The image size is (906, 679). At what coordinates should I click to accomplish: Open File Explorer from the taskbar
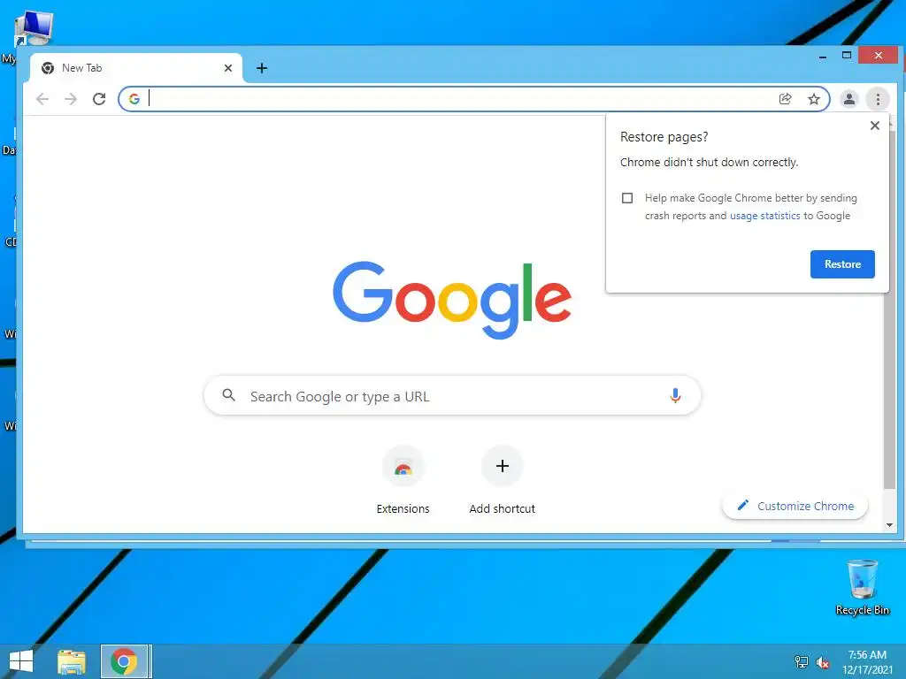click(72, 661)
